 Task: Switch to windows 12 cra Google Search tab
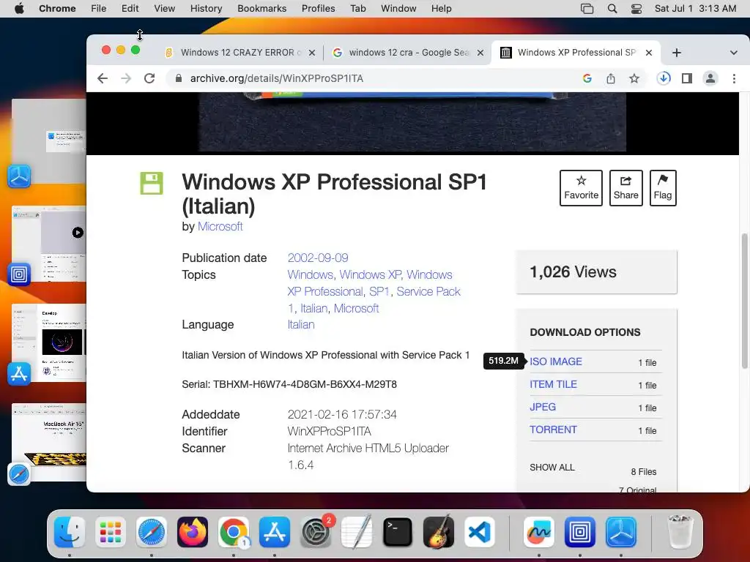pyautogui.click(x=408, y=53)
